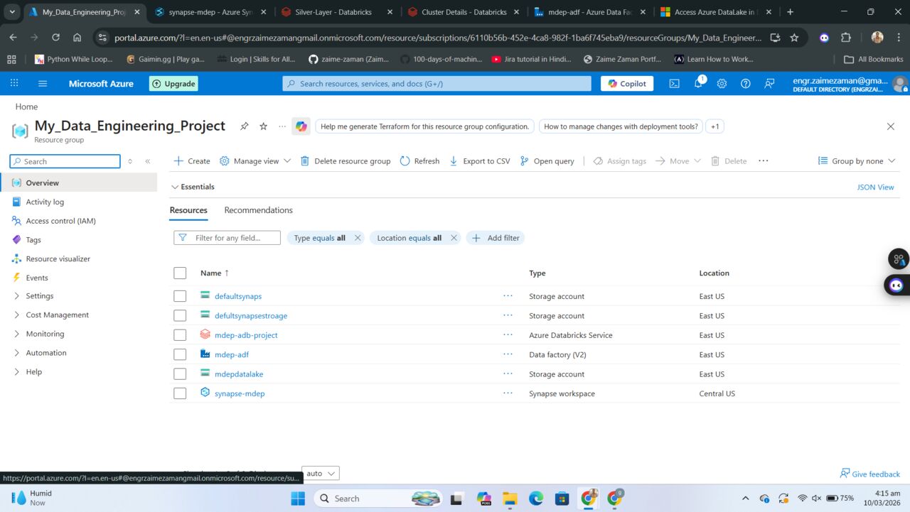The width and height of the screenshot is (910, 512).
Task: Click Delete resource group
Action: coord(346,161)
